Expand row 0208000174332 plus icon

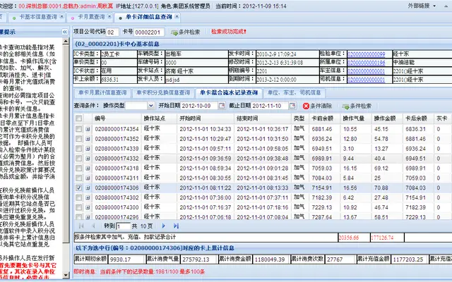click(88, 159)
